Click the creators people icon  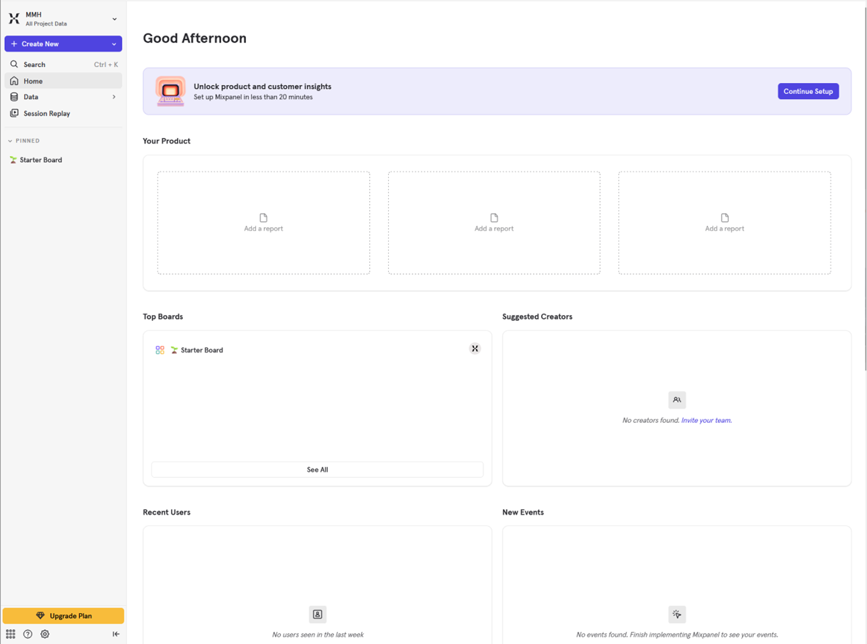[x=677, y=400]
